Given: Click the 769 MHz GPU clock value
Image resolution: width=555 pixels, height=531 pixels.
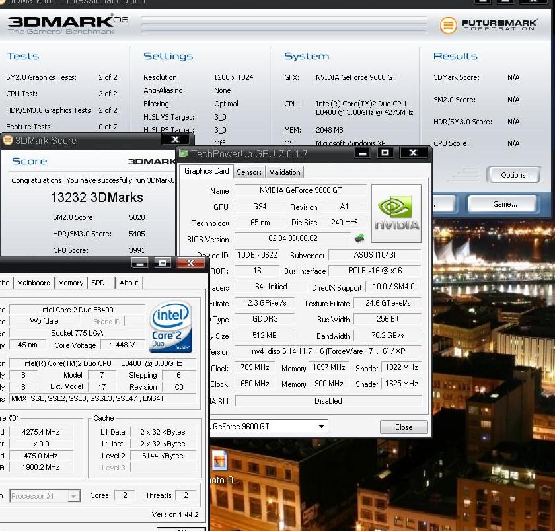Looking at the screenshot, I should point(254,367).
